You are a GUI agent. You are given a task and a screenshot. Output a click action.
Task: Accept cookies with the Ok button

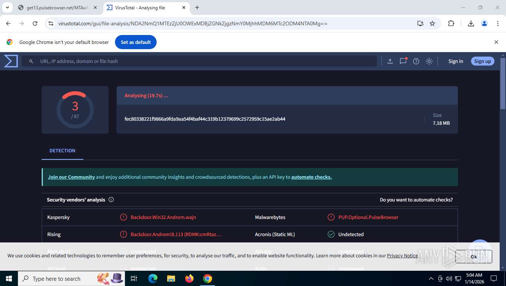(474, 257)
